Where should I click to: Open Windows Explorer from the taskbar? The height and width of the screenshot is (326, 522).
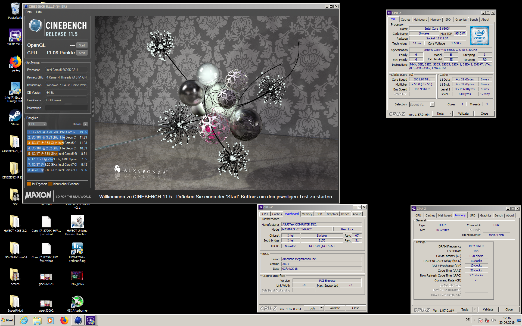point(37,320)
